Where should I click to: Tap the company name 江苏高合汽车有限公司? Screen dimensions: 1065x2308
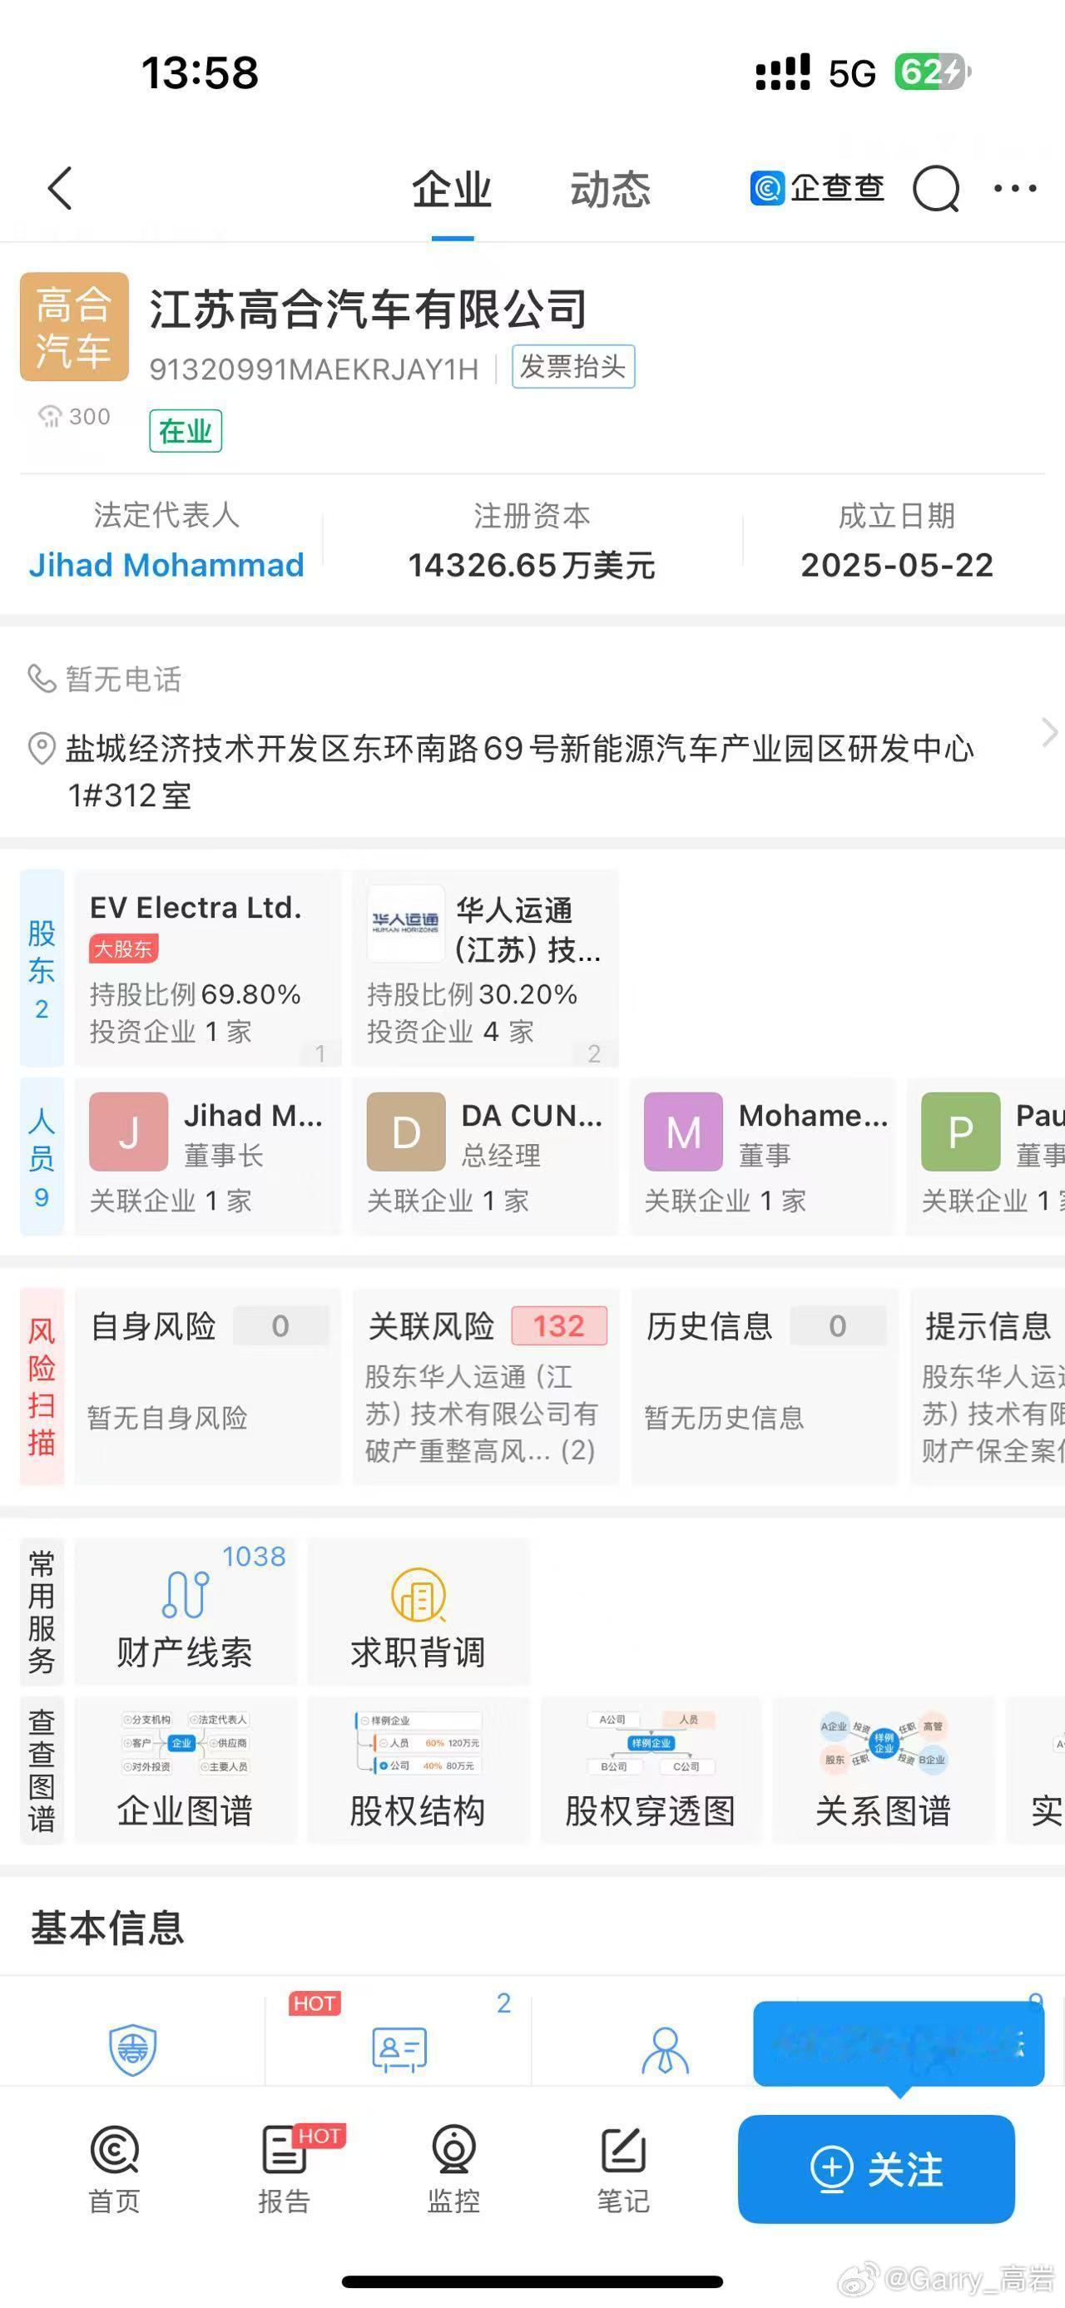(368, 310)
